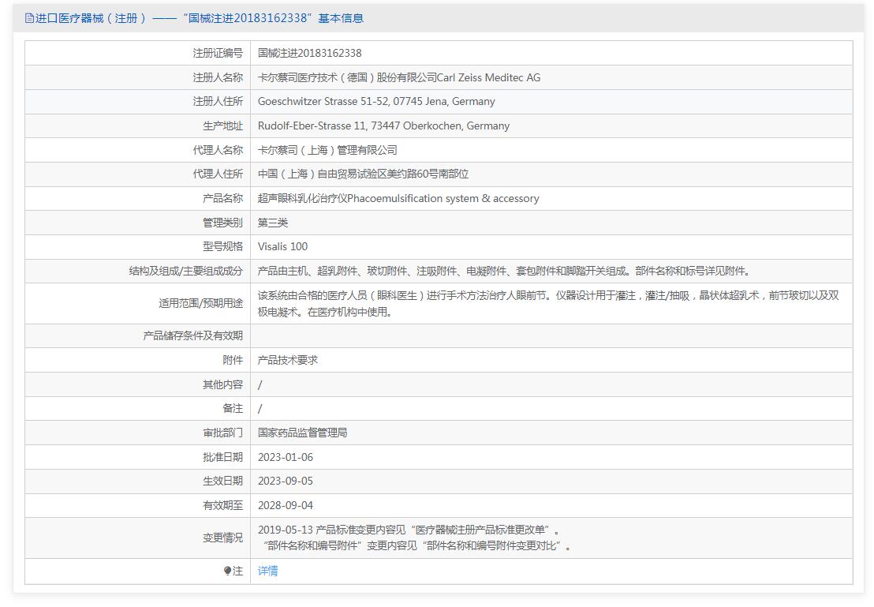Viewport: 874px width, 607px height.
Task: Select the 变更情况 label
Action: point(223,538)
